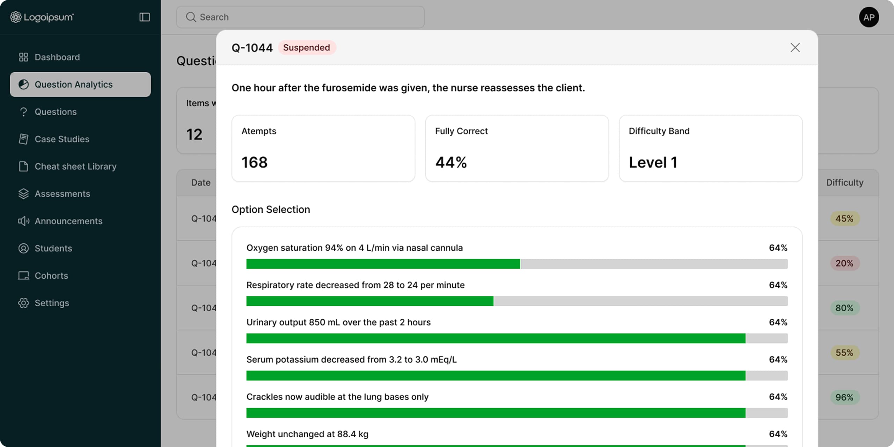This screenshot has height=447, width=894.
Task: Open Case Studies section
Action: pyautogui.click(x=80, y=139)
